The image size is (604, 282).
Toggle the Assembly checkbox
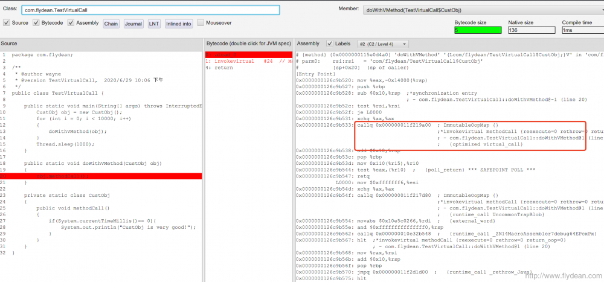click(x=71, y=23)
